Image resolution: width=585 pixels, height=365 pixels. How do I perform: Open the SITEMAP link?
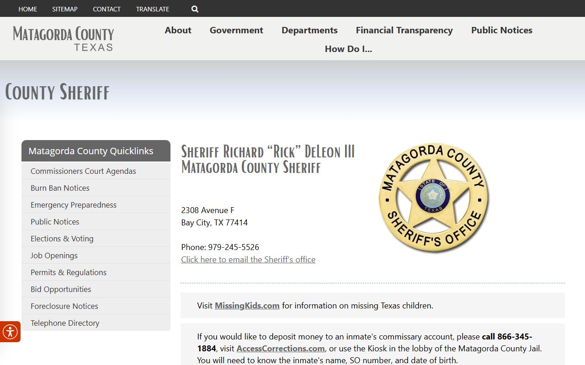pos(65,9)
